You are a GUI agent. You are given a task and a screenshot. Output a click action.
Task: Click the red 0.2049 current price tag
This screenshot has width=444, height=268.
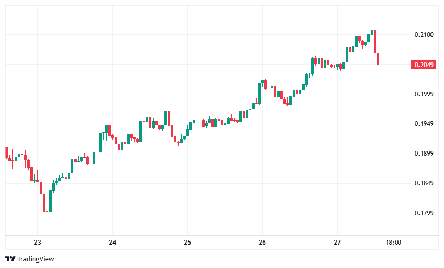[422, 65]
